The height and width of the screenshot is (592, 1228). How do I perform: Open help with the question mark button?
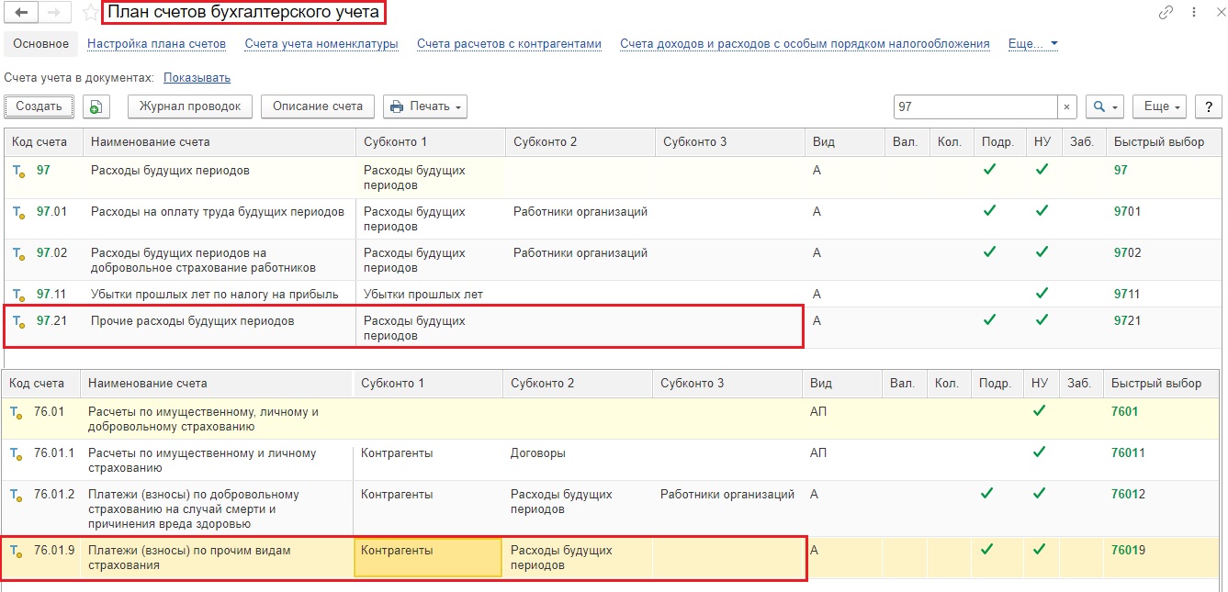pos(1208,106)
